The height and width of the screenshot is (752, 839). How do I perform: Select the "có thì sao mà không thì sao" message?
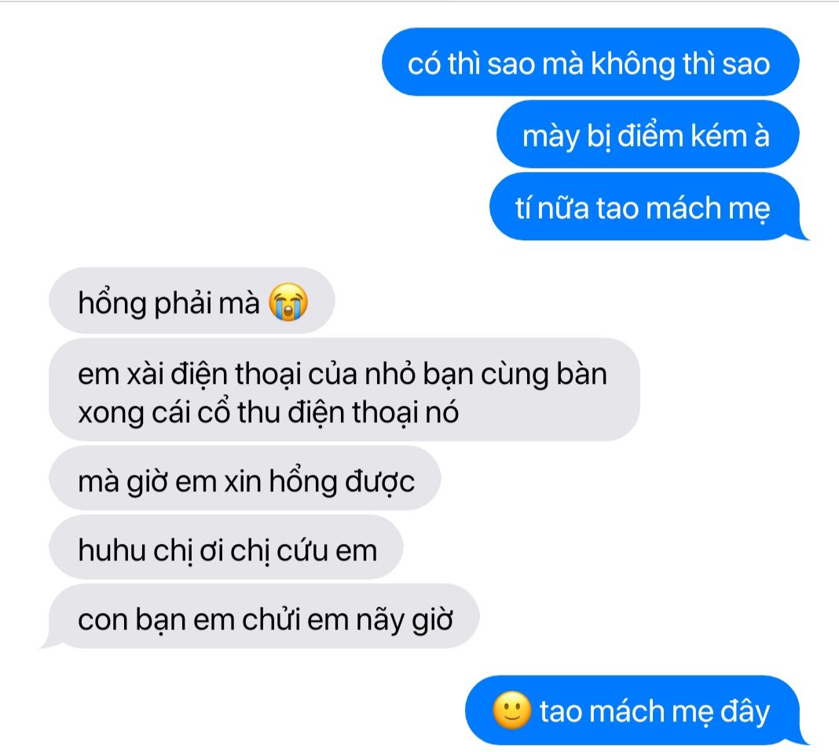coord(590,62)
